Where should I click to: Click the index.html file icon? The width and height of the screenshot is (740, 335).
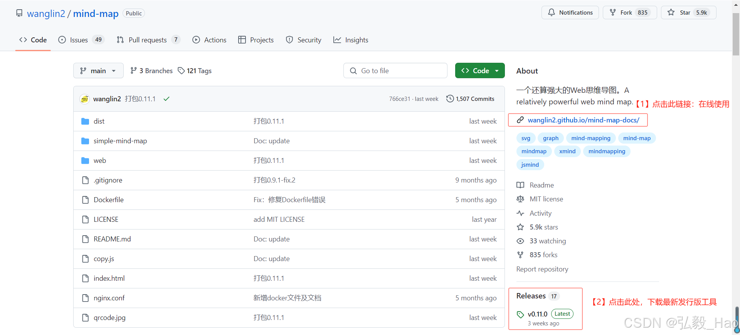point(85,278)
